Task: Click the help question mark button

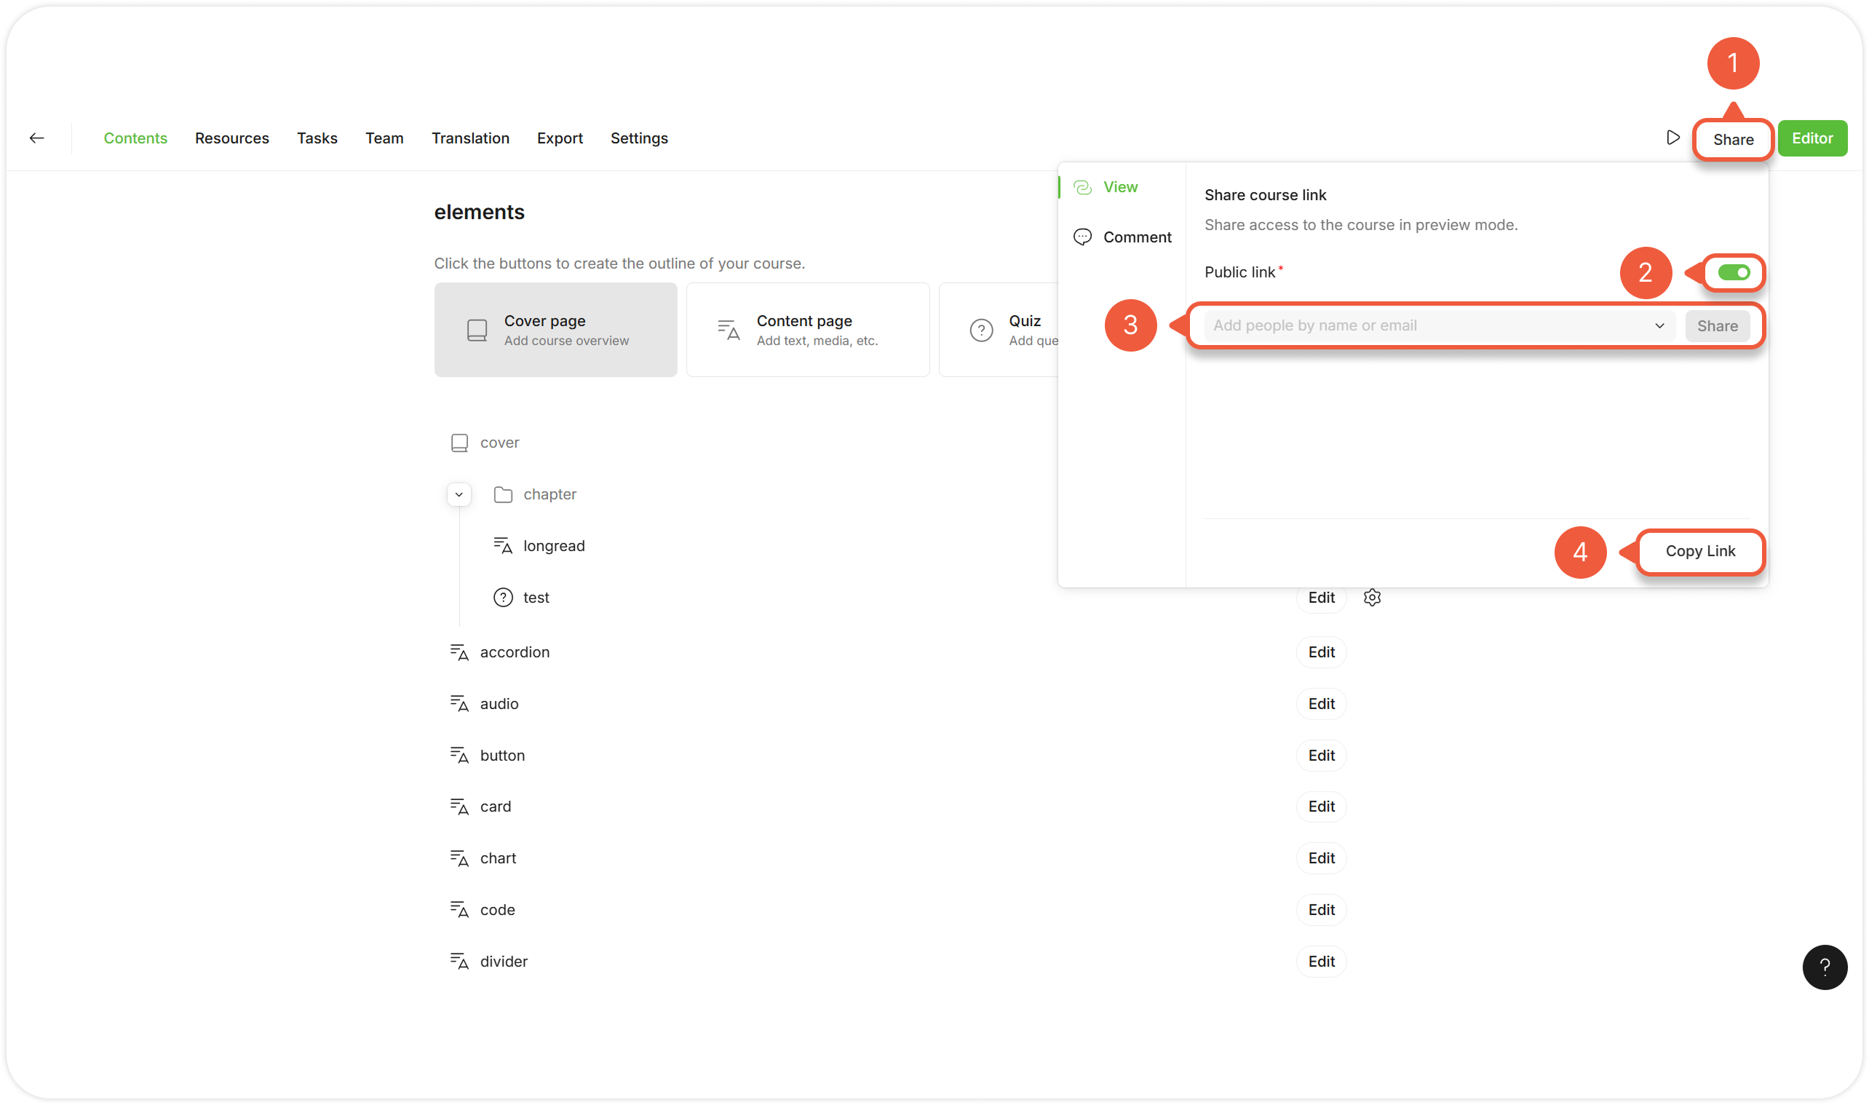Action: pos(1825,967)
